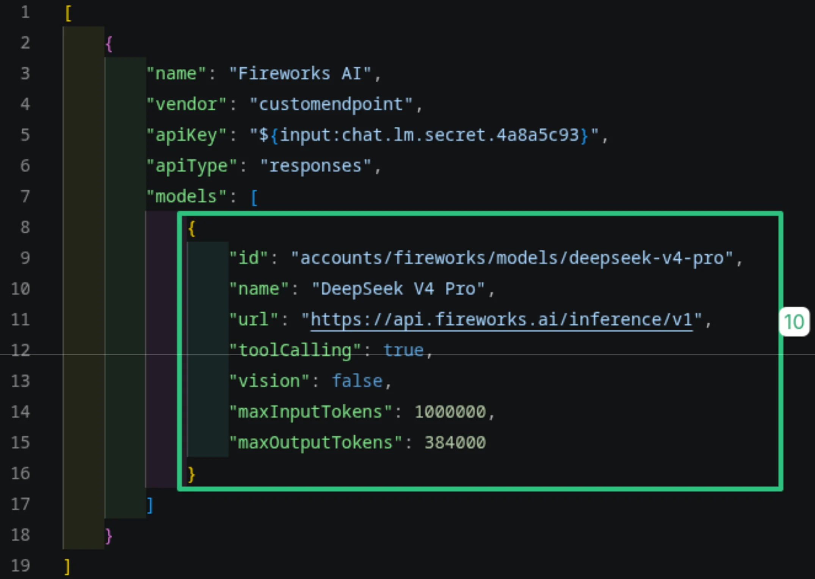Click the "responses" value
Screen dimensions: 815x579
tap(315, 166)
